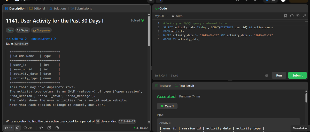
Task: Click the 'Activity =' input label
Action: tap(165, 123)
